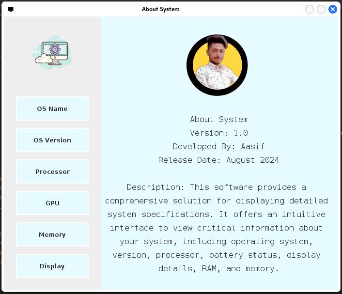Open the Memory section

pos(52,234)
